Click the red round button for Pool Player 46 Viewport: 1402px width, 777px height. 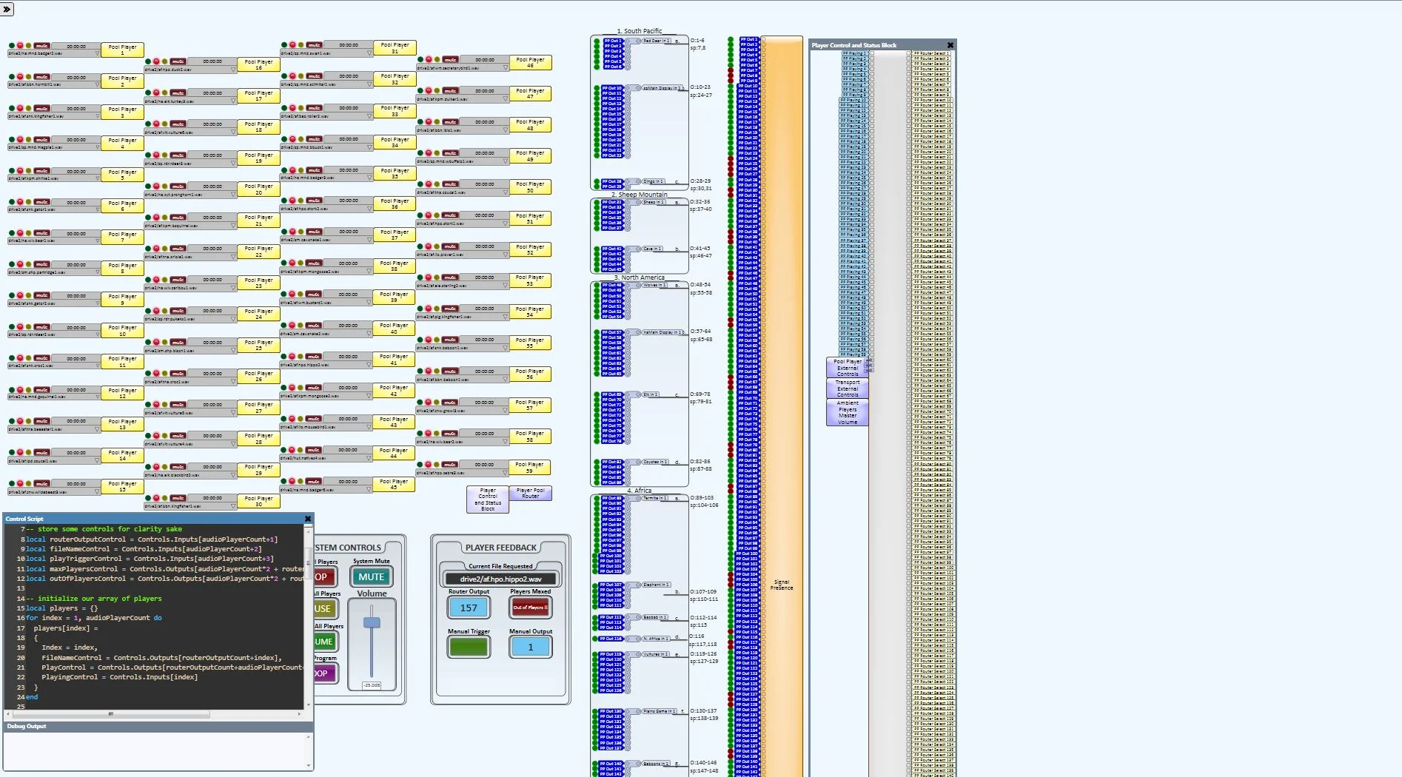click(x=429, y=59)
